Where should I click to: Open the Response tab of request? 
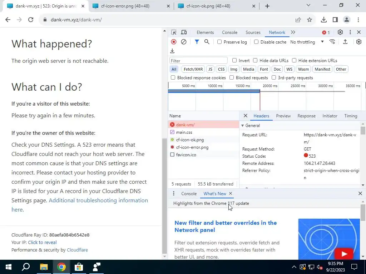306,116
